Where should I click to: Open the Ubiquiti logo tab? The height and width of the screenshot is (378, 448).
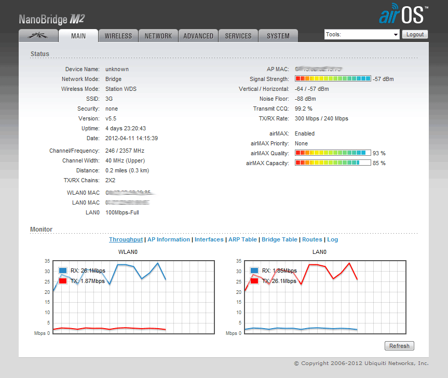pyautogui.click(x=38, y=36)
